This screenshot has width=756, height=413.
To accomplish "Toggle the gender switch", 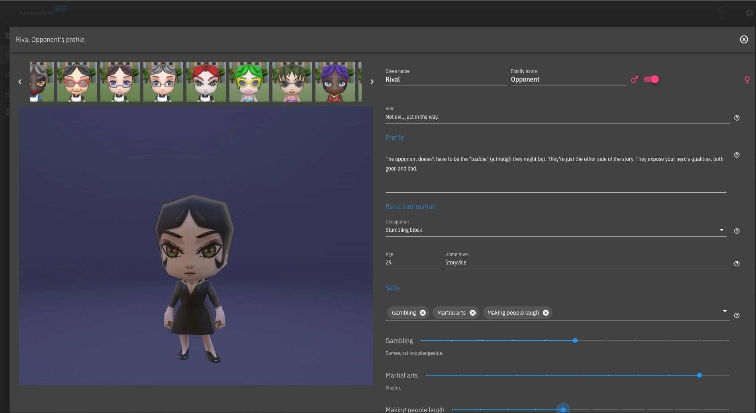I will [x=651, y=79].
